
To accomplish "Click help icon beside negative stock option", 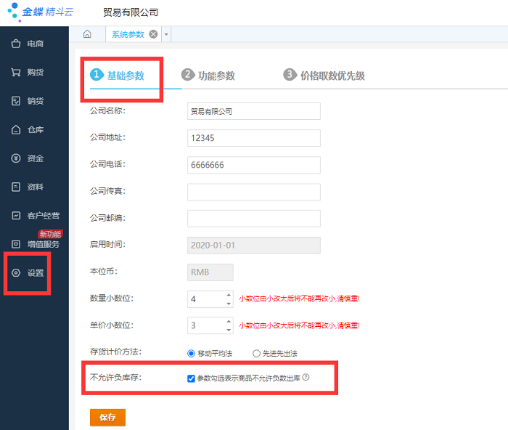I will pos(306,378).
